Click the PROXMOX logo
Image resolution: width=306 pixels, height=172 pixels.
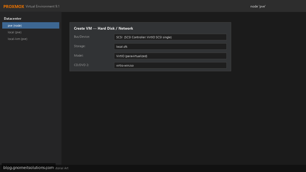point(14,6)
